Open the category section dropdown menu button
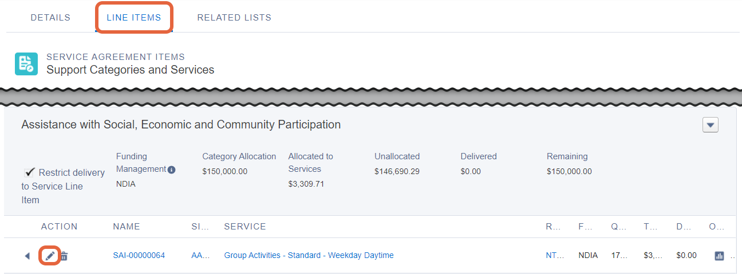Viewport: 742px width, 274px height. coord(711,125)
